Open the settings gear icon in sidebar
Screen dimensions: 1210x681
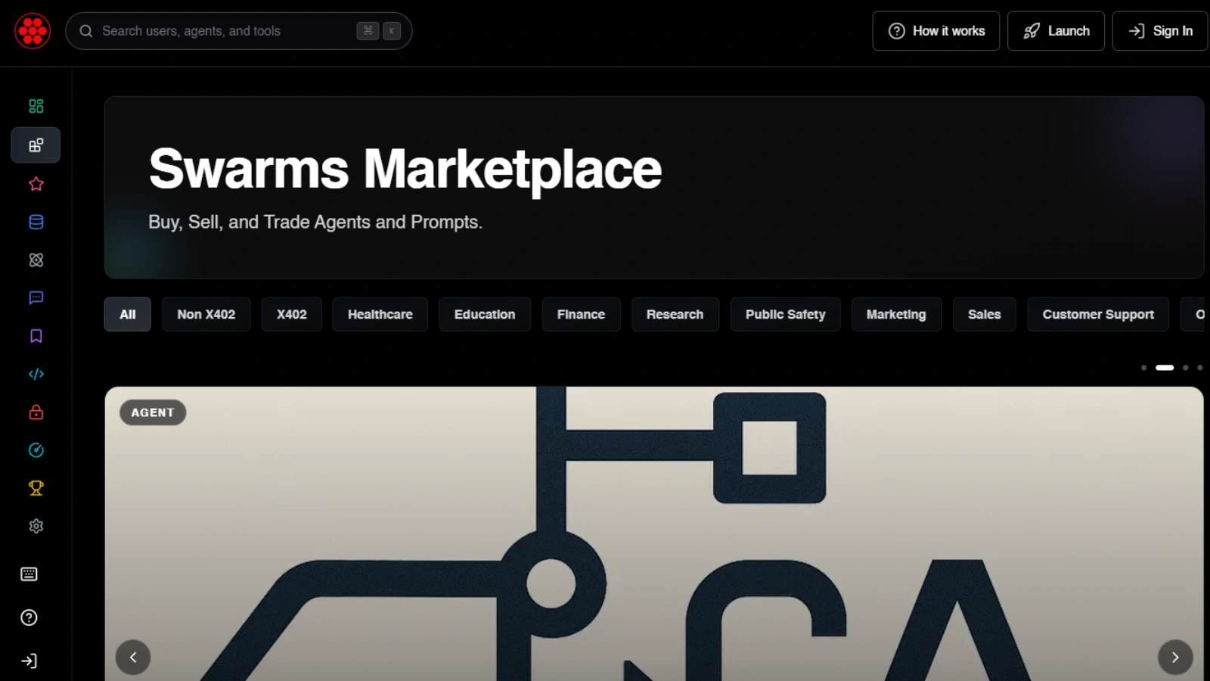pyautogui.click(x=36, y=526)
